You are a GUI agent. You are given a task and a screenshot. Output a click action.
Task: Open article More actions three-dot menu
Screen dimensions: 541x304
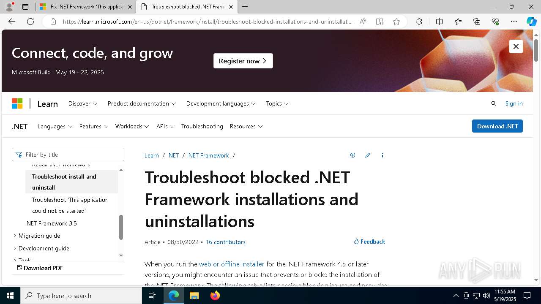383,155
